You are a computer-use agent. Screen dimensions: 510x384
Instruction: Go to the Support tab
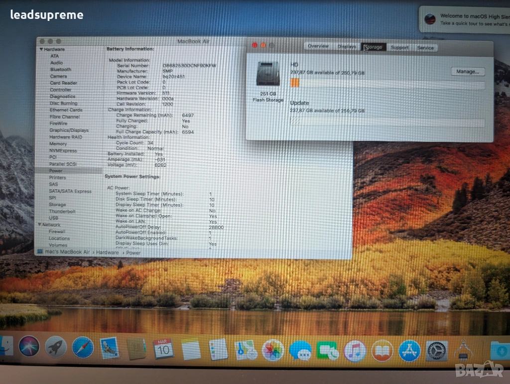[x=399, y=48]
